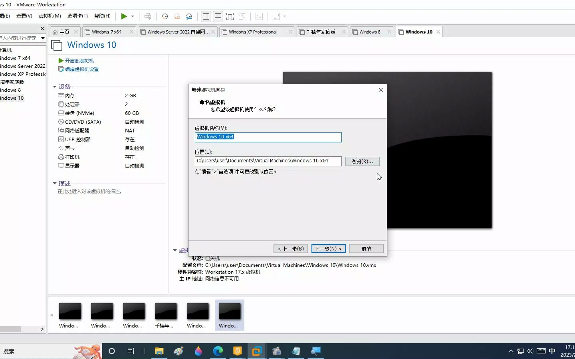Screen dimensions: 575x359
Task: Click the description text area placeholder
Action: [x=90, y=191]
